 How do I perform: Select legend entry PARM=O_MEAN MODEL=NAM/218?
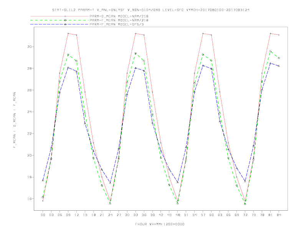point(119,16)
